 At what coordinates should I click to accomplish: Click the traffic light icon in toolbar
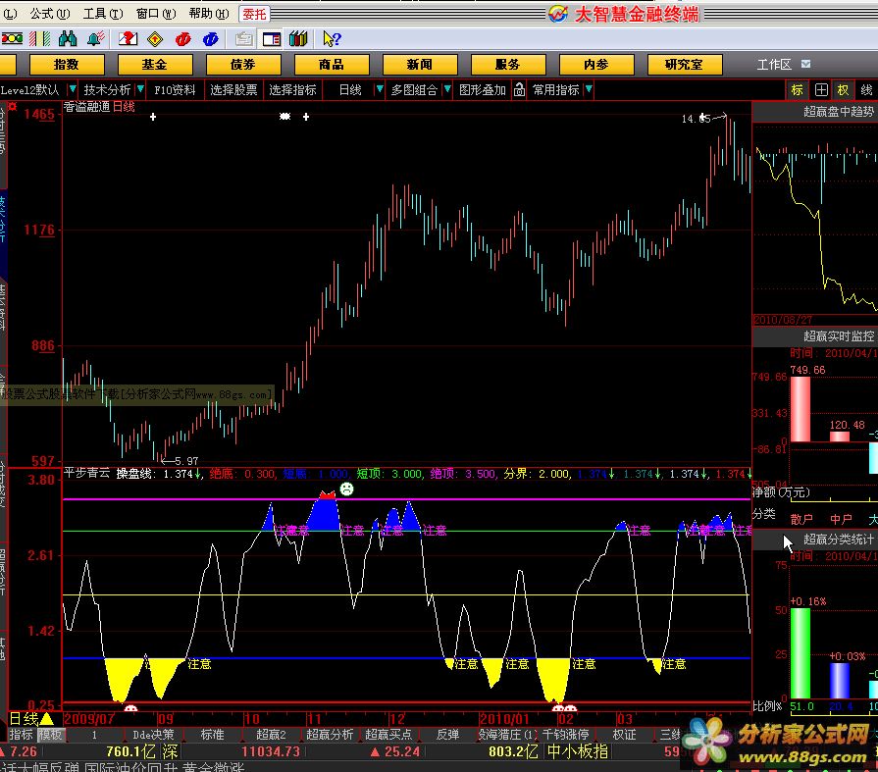pos(12,38)
